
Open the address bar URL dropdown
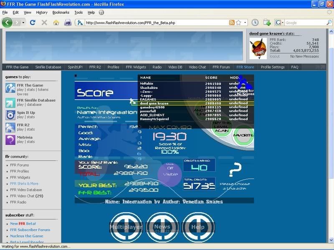click(245, 22)
